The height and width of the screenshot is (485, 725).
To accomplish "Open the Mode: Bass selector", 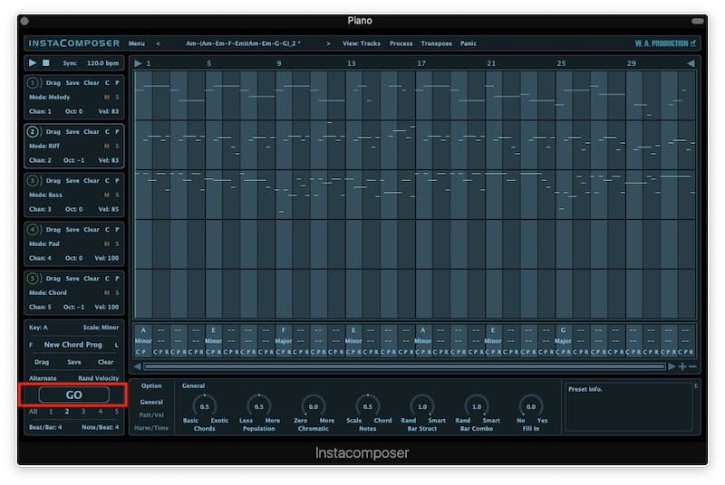I will (x=45, y=195).
